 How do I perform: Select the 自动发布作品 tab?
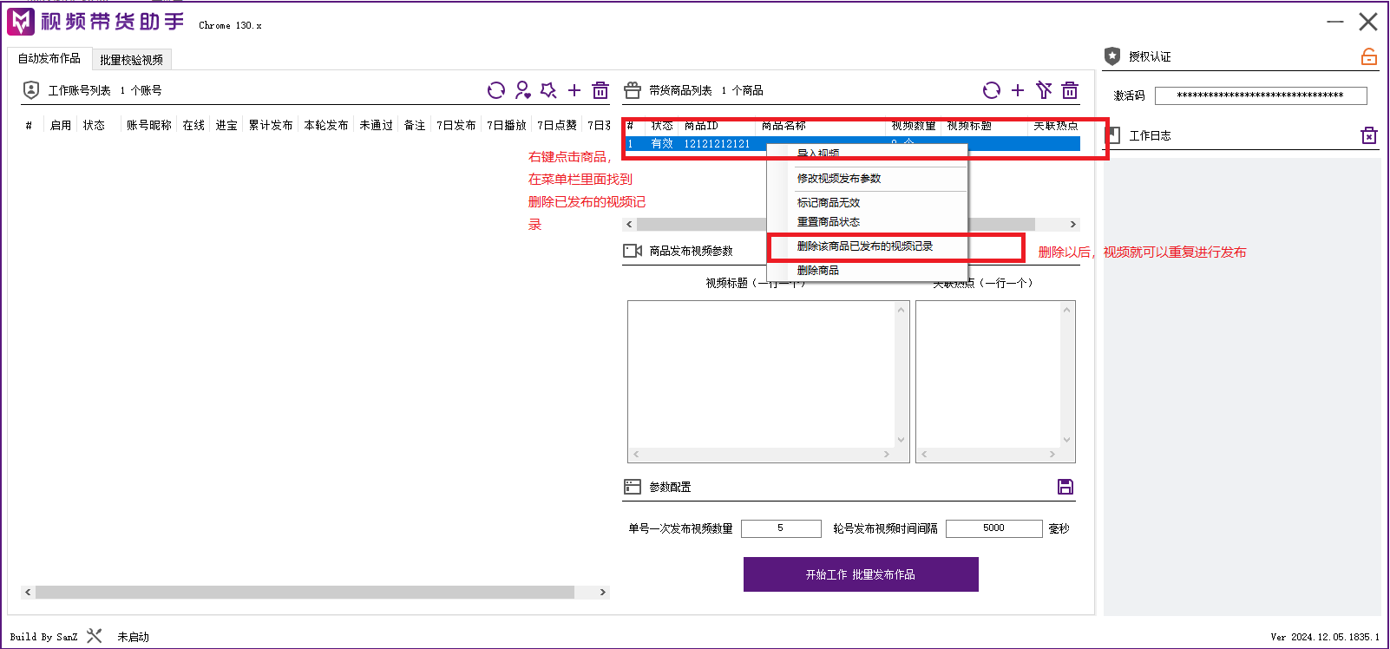tap(49, 58)
